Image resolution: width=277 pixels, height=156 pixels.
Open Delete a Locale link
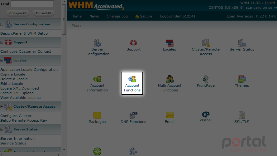pos(14,79)
